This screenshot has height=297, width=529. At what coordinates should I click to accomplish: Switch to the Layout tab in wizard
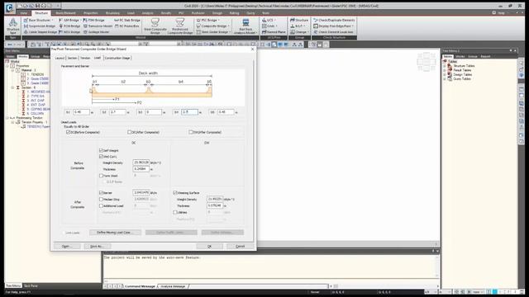coord(60,58)
